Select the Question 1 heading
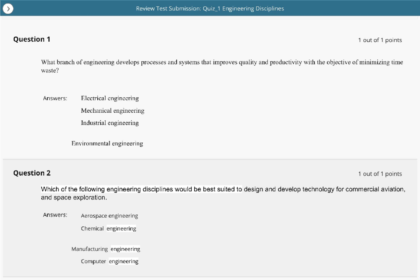 point(32,39)
